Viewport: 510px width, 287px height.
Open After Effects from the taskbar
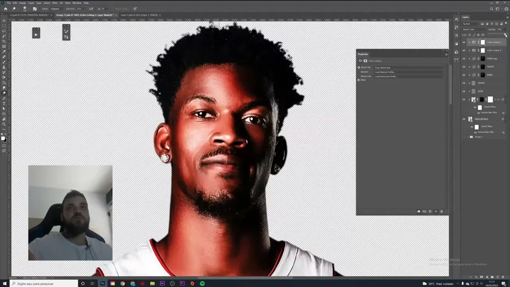pos(162,283)
